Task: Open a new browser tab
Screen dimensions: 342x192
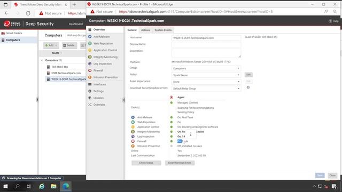Action: pos(74,5)
